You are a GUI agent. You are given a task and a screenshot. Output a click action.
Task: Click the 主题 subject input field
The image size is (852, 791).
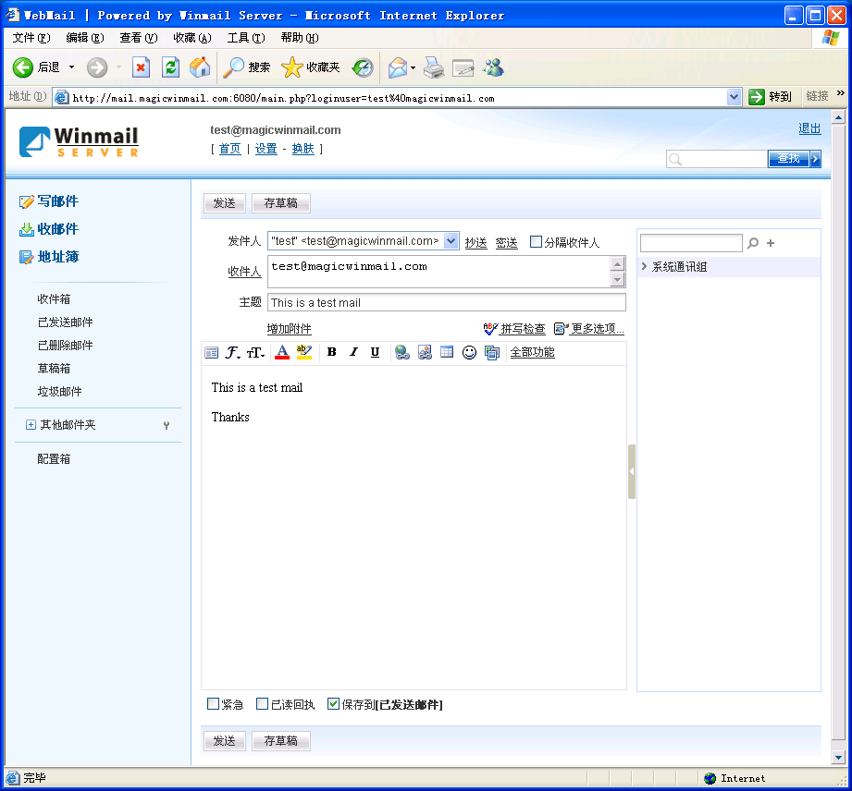point(446,302)
